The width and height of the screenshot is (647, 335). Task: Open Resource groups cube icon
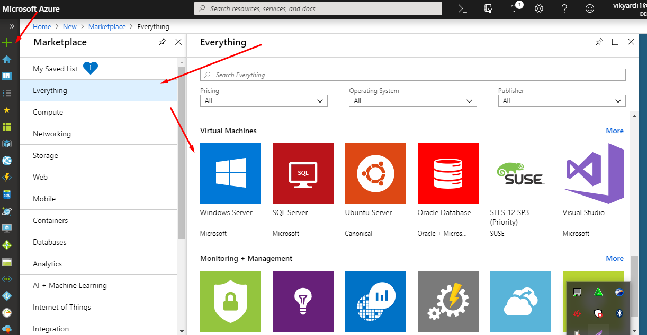(x=7, y=144)
